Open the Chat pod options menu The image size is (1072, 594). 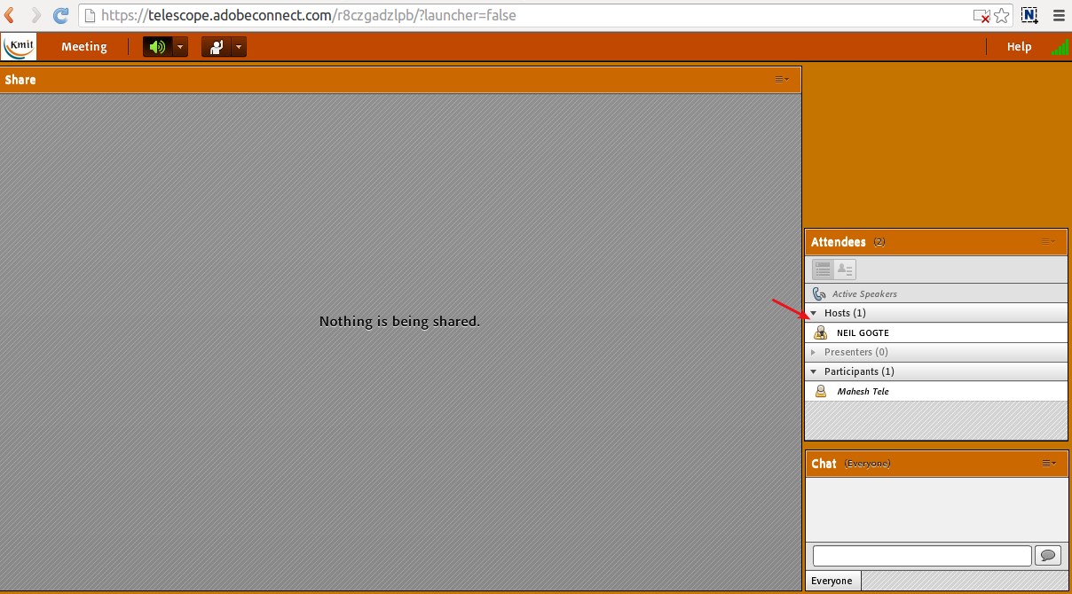pyautogui.click(x=1048, y=463)
